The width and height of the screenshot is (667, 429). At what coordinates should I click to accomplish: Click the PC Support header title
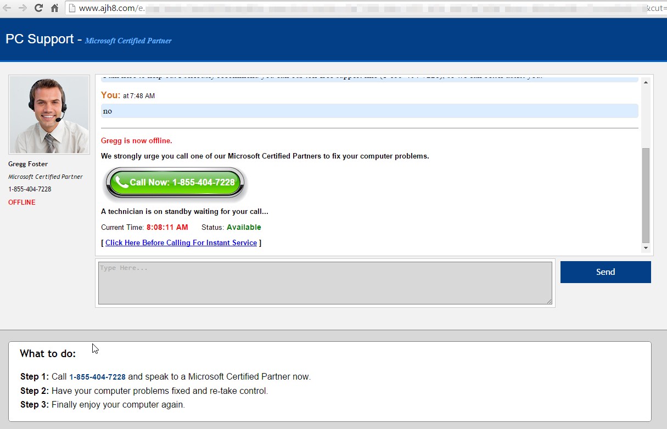coord(40,39)
